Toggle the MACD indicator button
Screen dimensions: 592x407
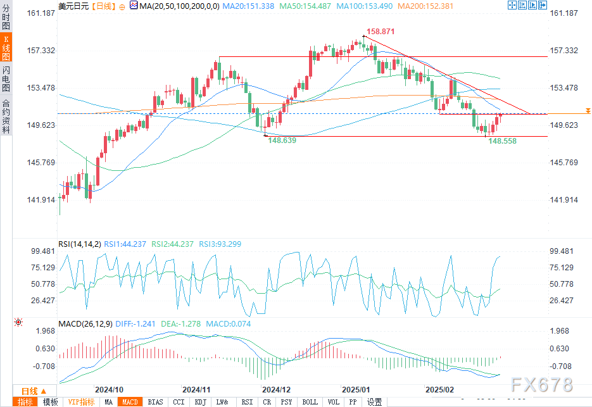point(130,402)
